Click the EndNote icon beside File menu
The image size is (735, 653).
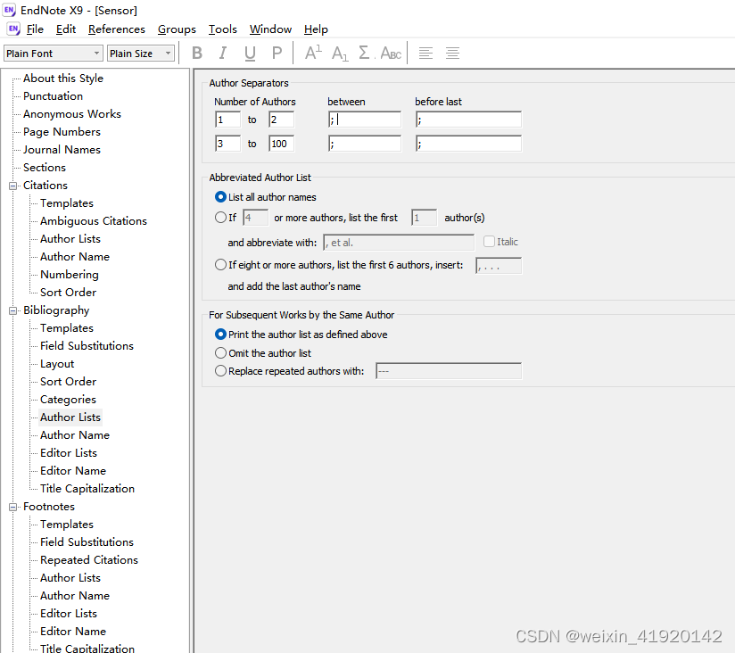13,29
